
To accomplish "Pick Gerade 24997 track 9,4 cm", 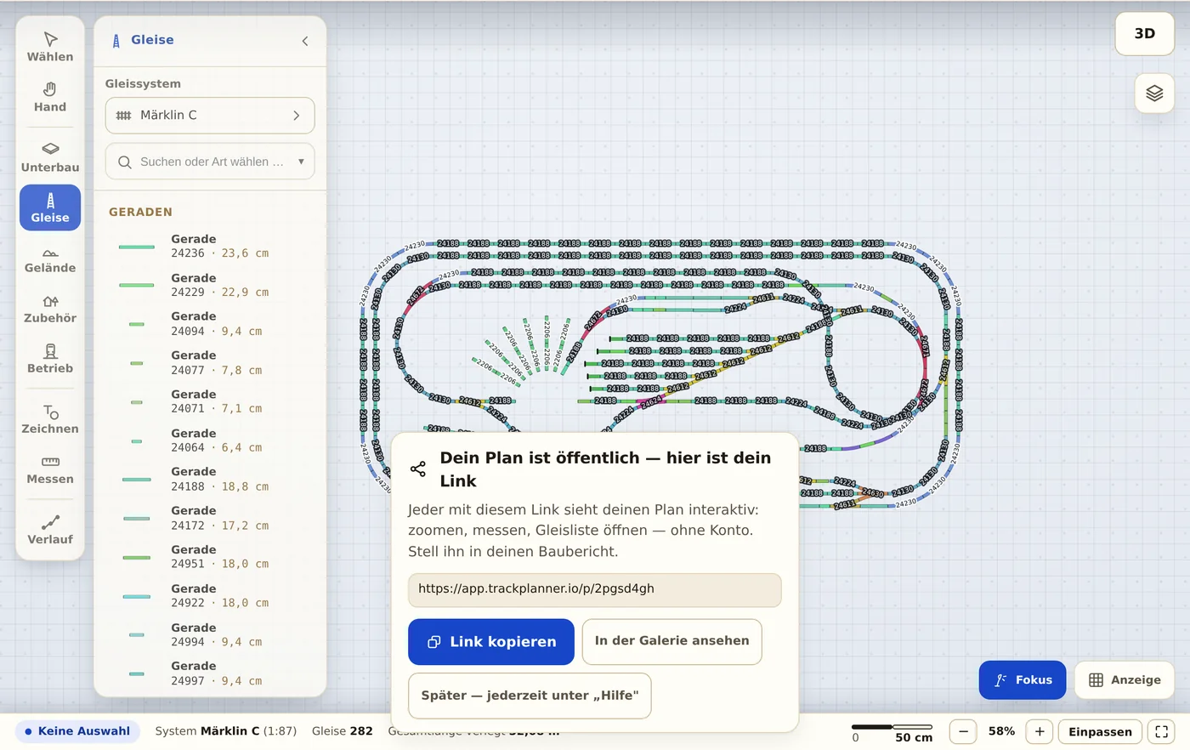I will (210, 673).
